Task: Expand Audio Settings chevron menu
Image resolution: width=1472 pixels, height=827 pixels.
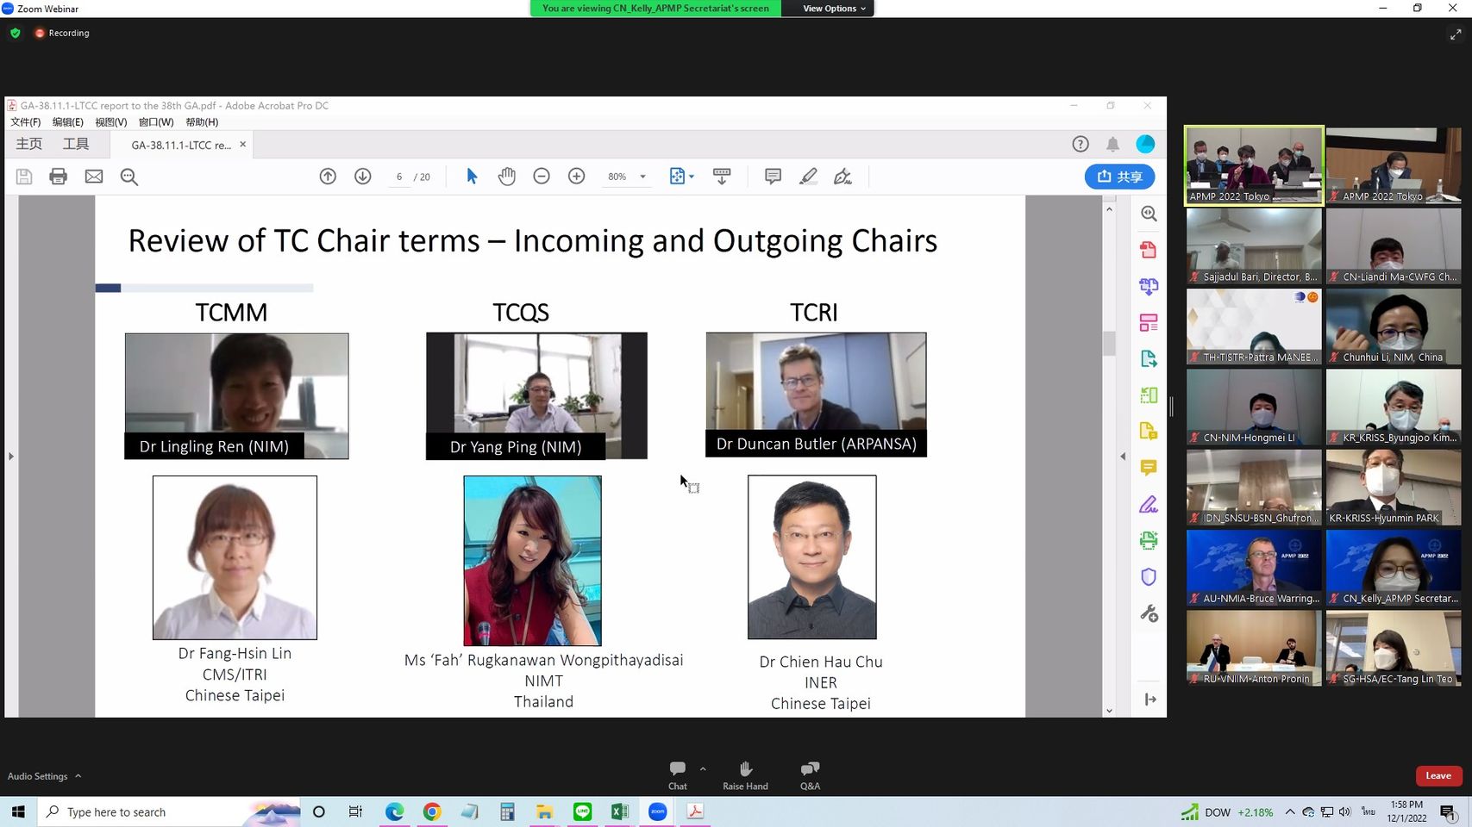Action: 78,776
